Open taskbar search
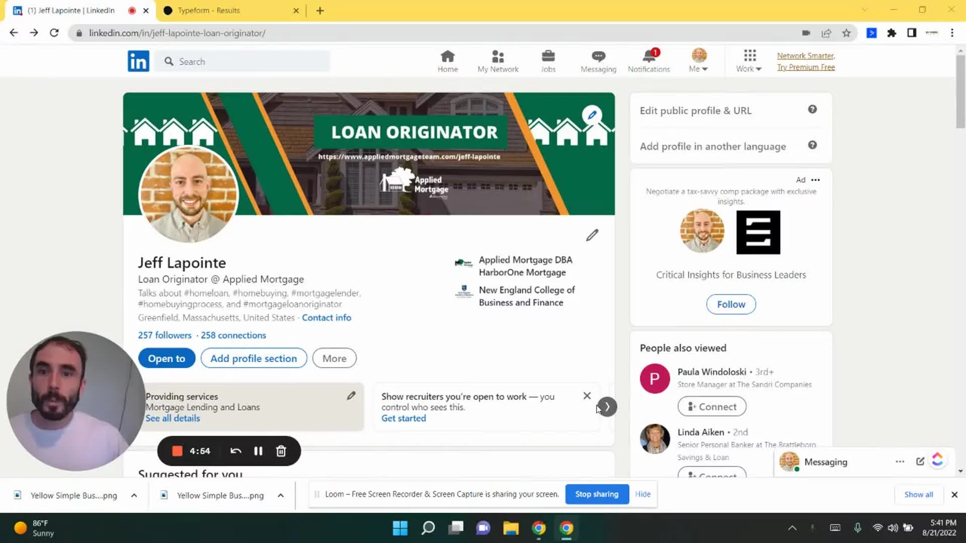 [428, 528]
